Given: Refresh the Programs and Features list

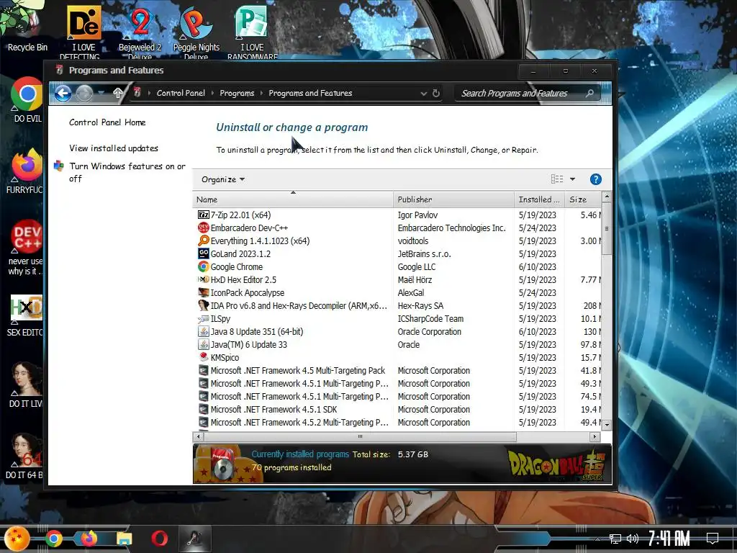Looking at the screenshot, I should point(436,93).
